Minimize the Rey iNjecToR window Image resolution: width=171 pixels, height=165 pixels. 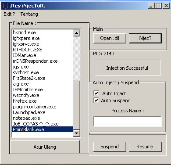151,6
